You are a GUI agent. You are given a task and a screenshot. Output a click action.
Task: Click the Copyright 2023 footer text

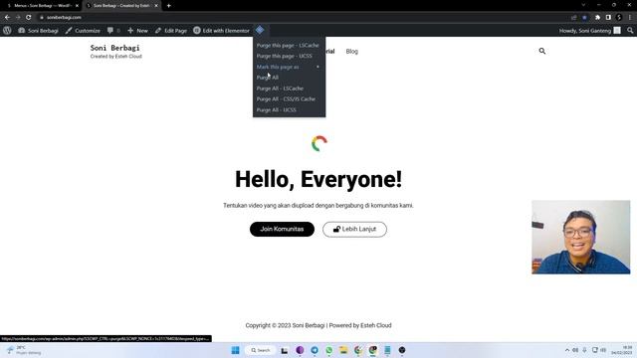coord(318,325)
